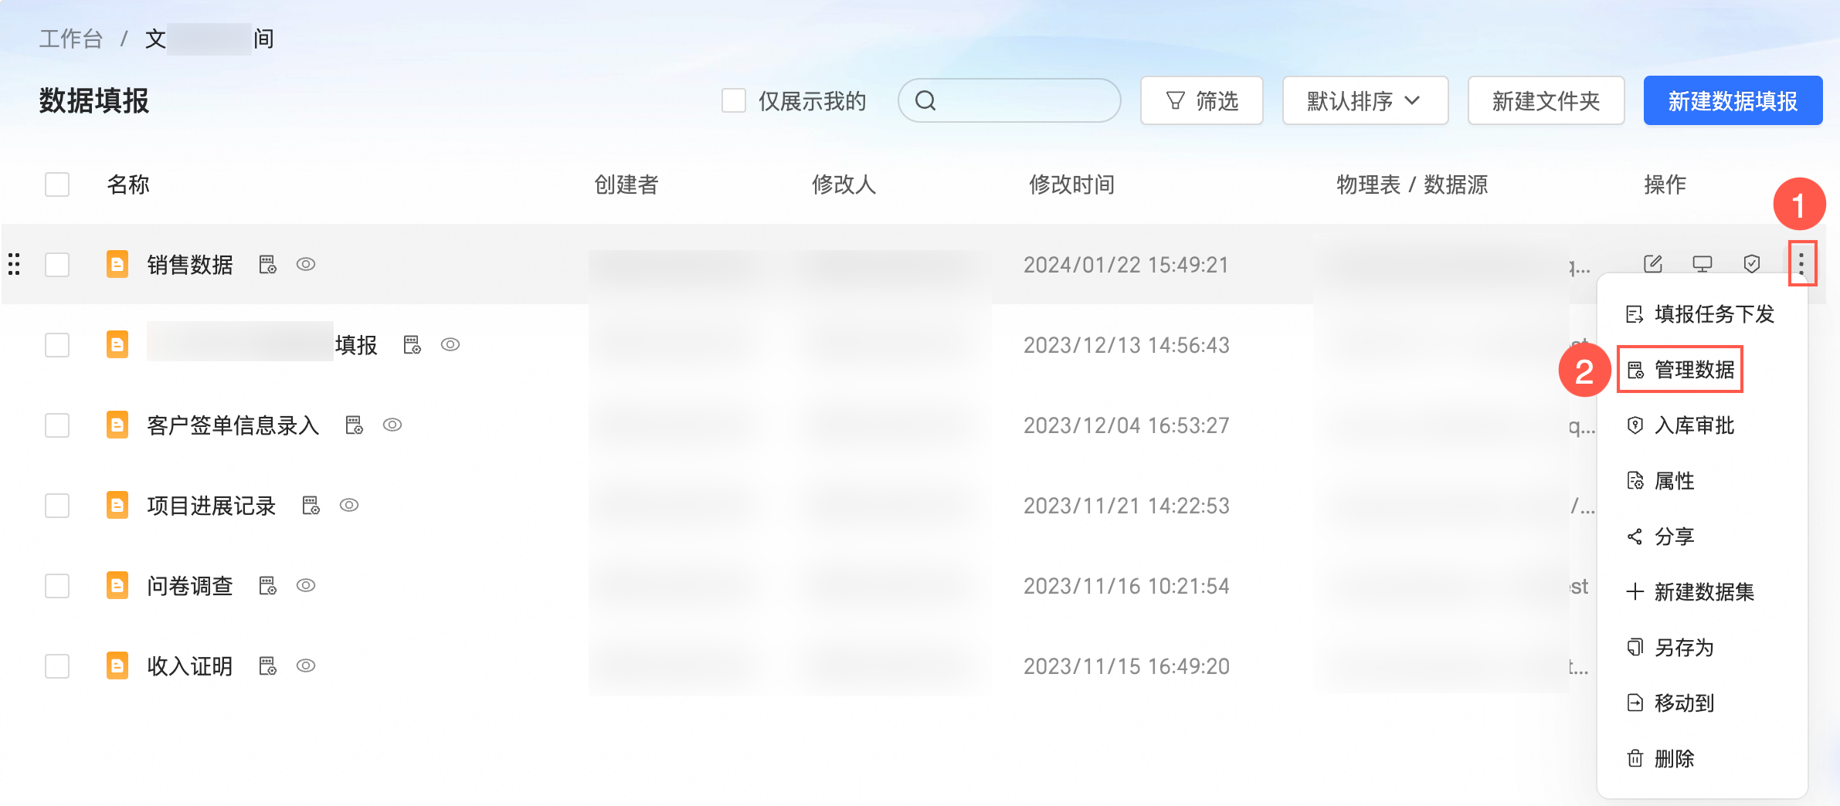The width and height of the screenshot is (1840, 806).
Task: Toggle the eye preview icon for 收入证明
Action: 306,665
